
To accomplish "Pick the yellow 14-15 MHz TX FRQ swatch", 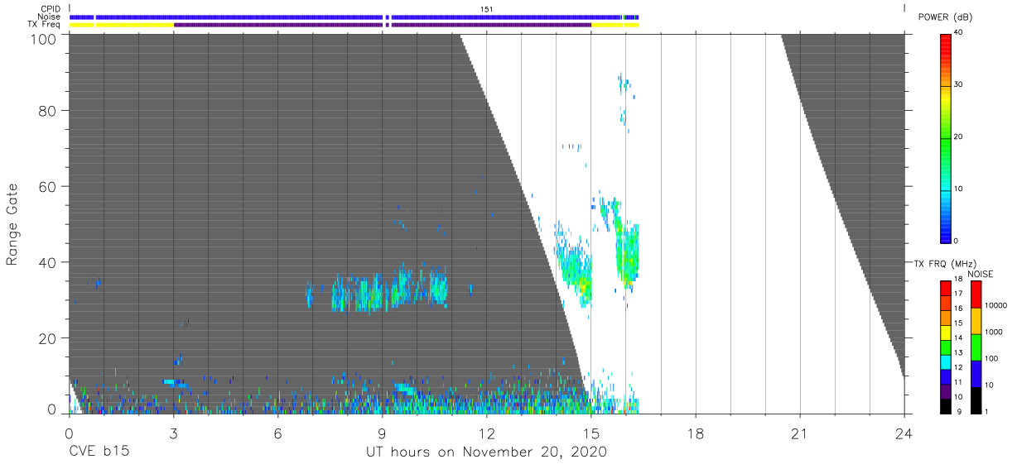I will click(x=946, y=332).
